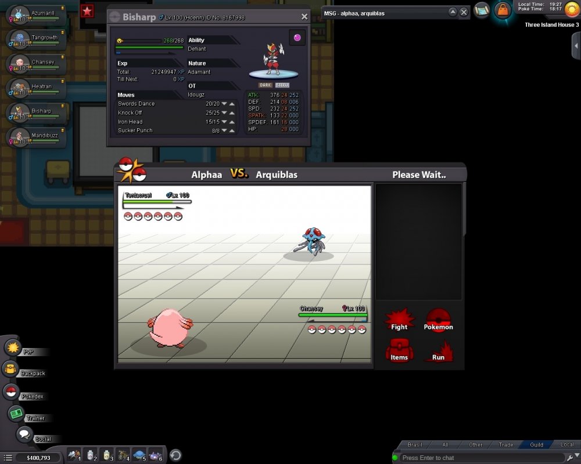Open the Pokedex icon
Image resolution: width=581 pixels, height=464 pixels.
click(x=10, y=391)
